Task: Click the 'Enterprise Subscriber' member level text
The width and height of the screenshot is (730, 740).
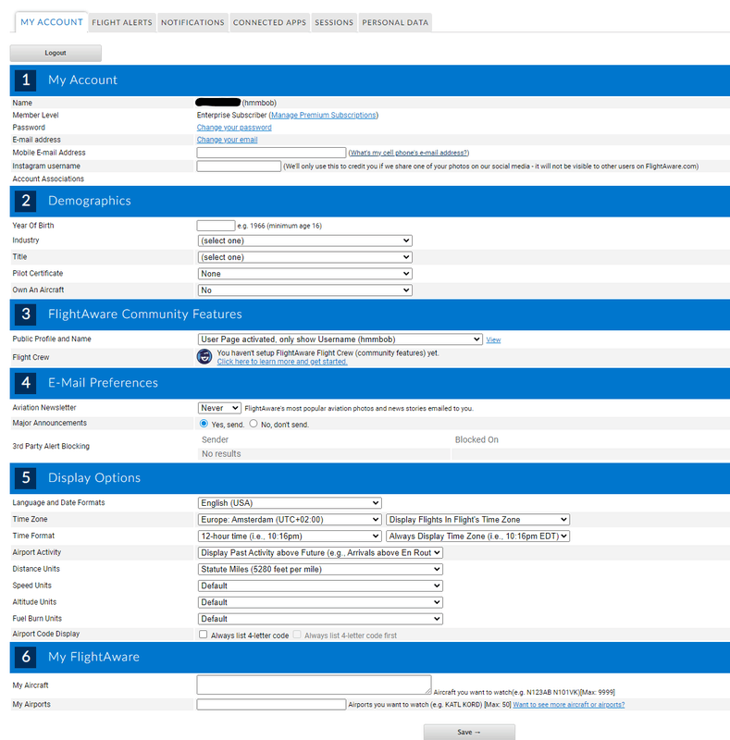Action: (232, 115)
